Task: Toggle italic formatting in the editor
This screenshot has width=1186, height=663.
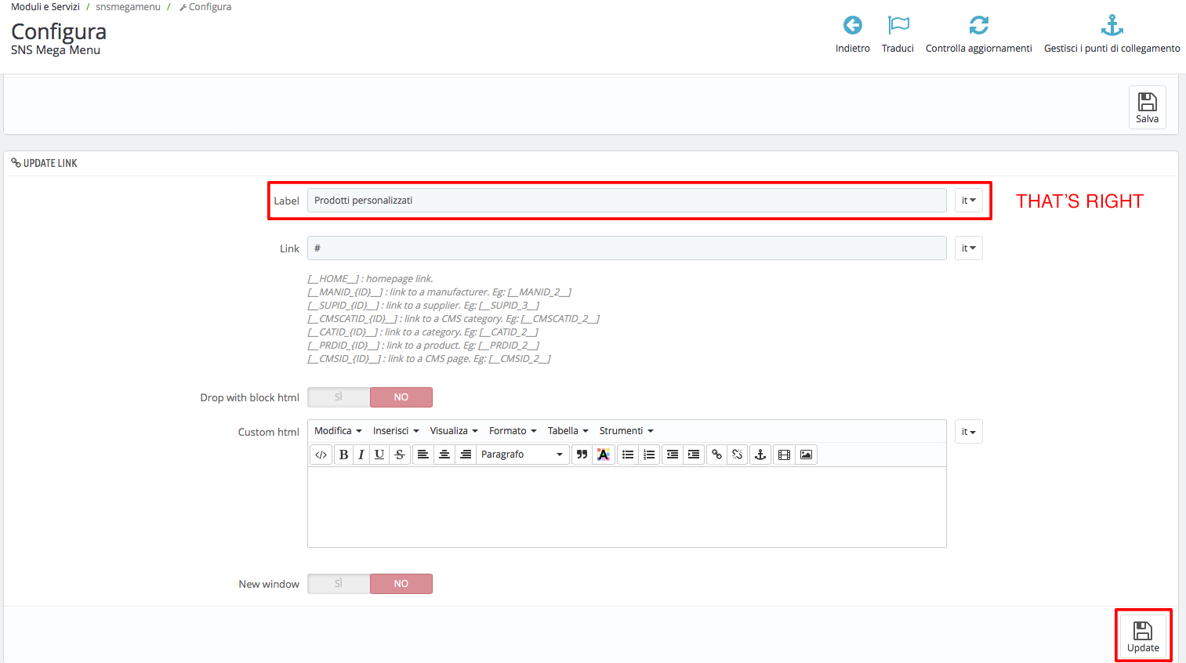Action: point(361,455)
